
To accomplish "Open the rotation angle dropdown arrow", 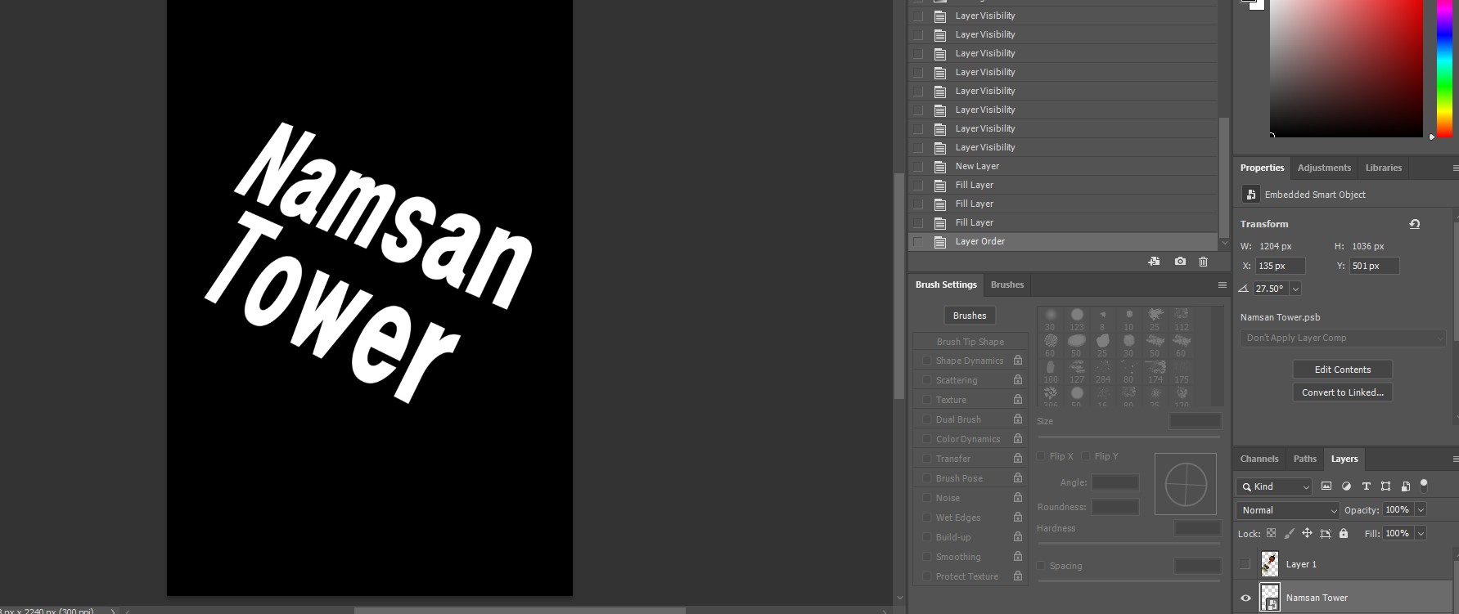I will coord(1295,289).
